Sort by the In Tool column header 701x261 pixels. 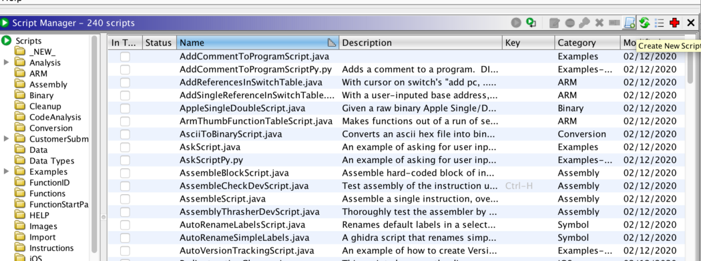click(126, 43)
